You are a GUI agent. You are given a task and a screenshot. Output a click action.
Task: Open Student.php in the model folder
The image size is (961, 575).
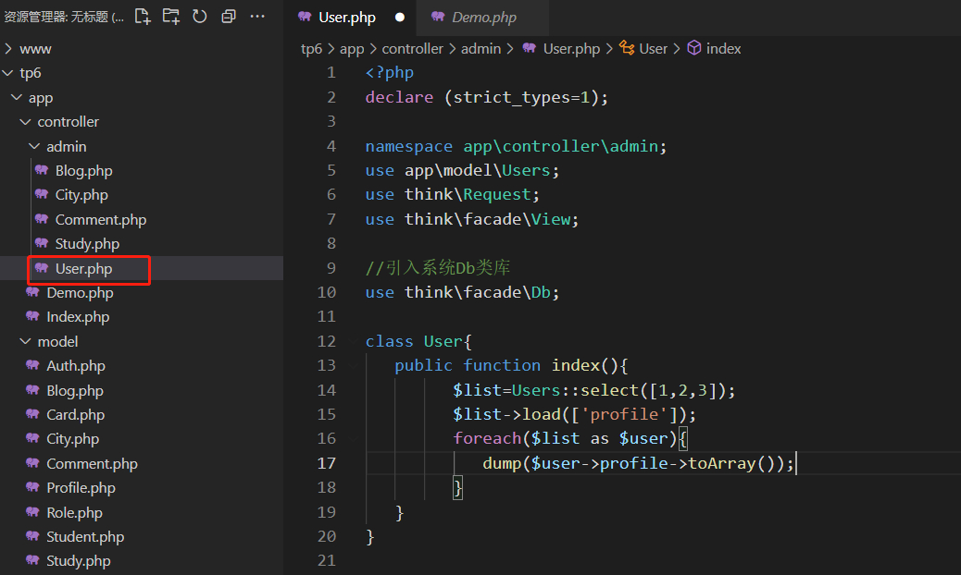point(85,536)
